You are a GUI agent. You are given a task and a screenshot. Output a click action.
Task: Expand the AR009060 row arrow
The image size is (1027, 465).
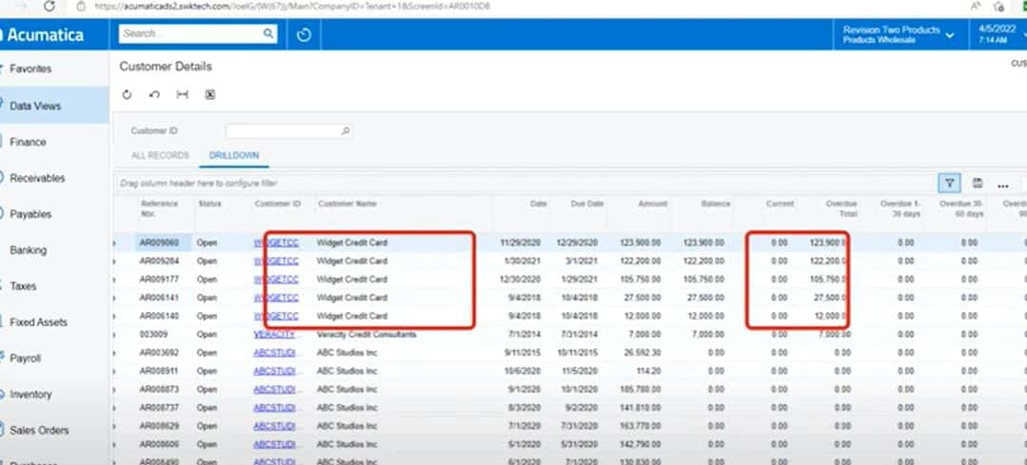pyautogui.click(x=114, y=242)
